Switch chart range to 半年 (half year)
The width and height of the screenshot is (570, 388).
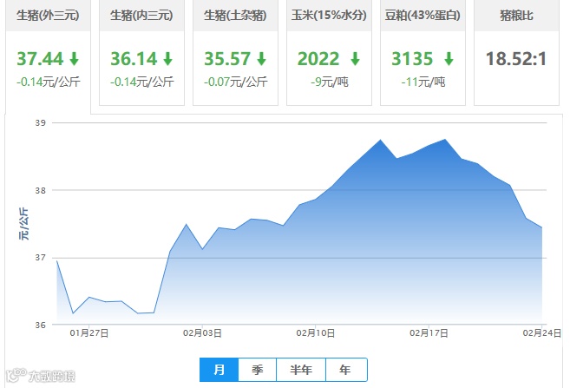[301, 370]
